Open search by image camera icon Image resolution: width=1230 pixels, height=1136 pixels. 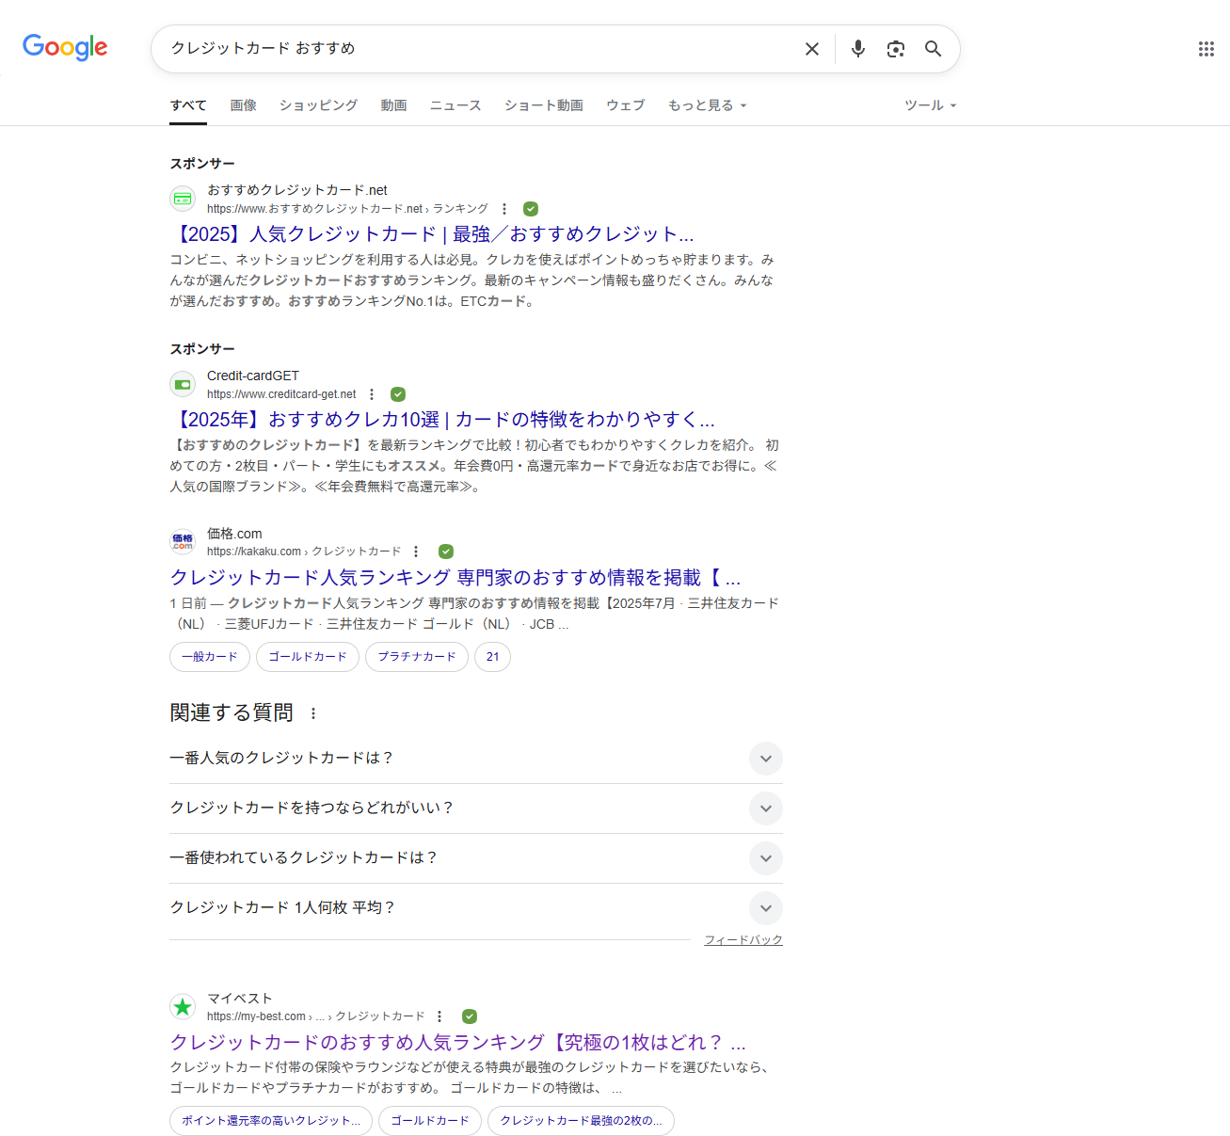(896, 49)
